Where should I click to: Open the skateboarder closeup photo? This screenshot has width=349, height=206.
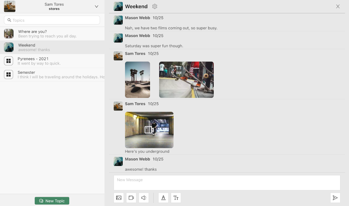[186, 80]
